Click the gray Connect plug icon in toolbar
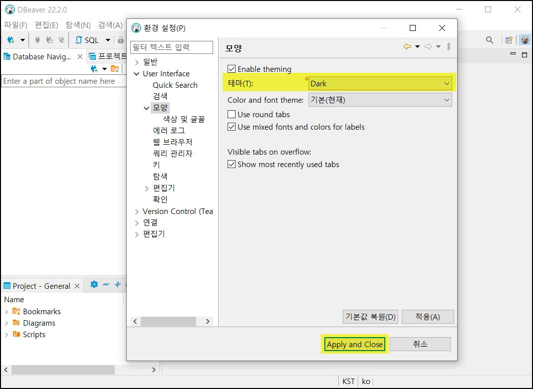 coord(37,40)
